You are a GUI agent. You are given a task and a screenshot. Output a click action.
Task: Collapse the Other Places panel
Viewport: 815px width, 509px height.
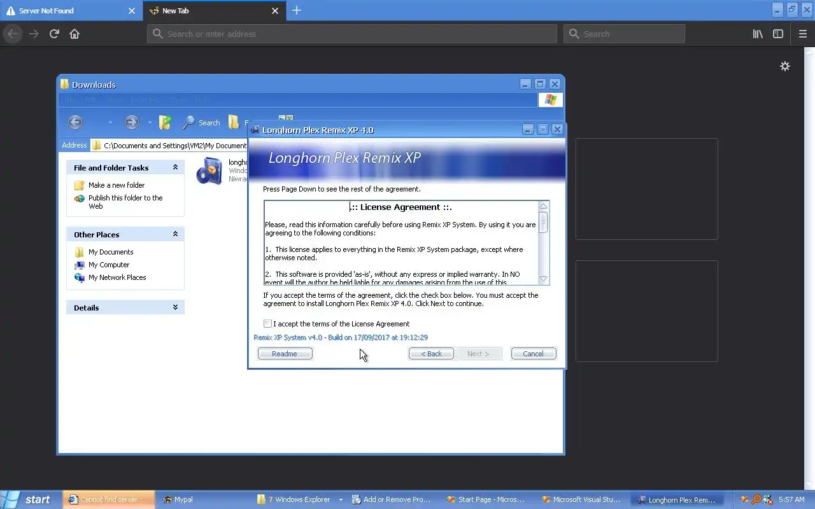(x=175, y=234)
